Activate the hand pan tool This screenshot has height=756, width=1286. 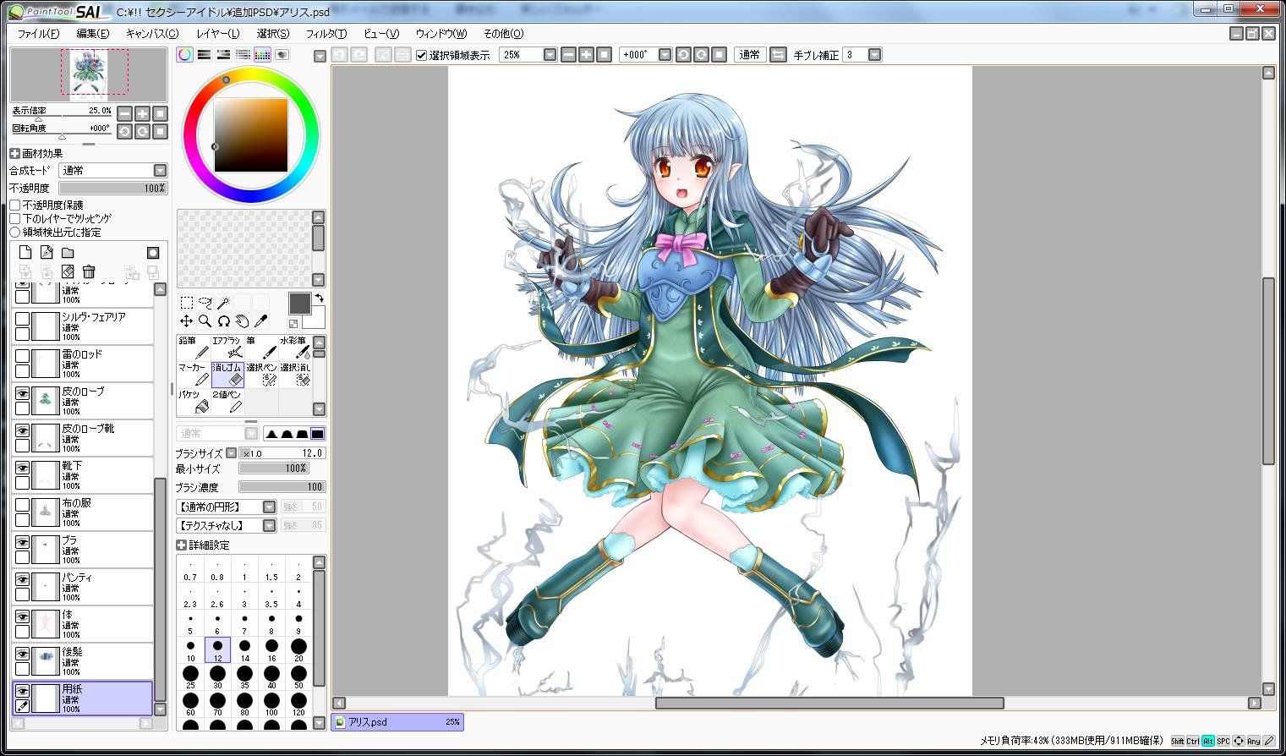pos(242,321)
